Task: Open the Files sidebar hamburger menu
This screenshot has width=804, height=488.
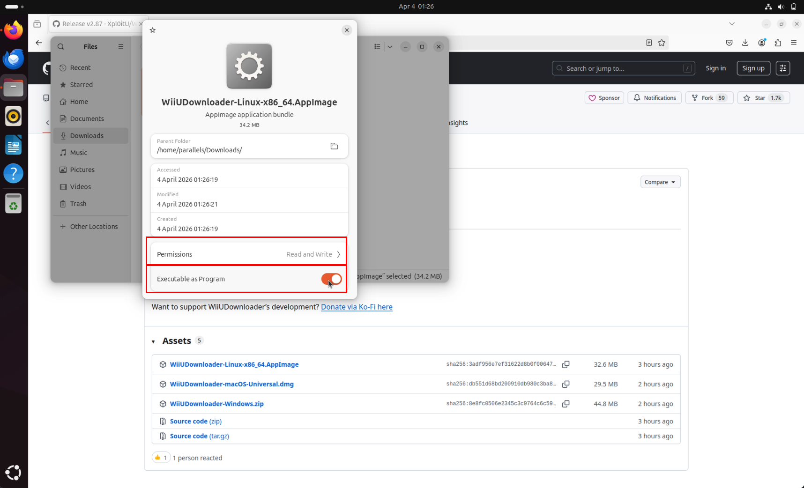Action: point(120,46)
